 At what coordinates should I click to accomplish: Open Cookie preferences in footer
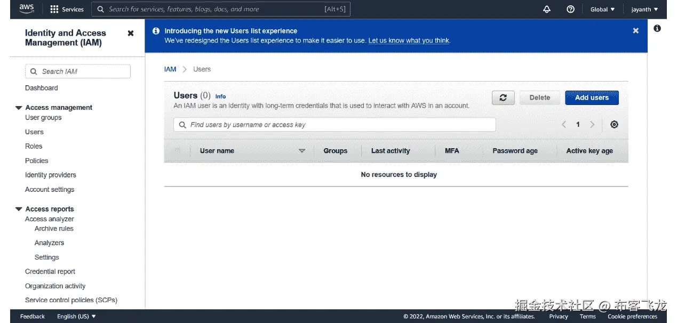coord(632,316)
